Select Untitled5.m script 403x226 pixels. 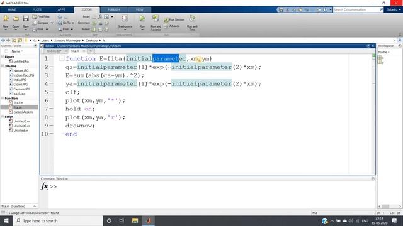pos(21,121)
